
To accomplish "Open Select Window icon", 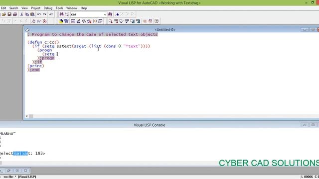I will (x=66, y=21).
